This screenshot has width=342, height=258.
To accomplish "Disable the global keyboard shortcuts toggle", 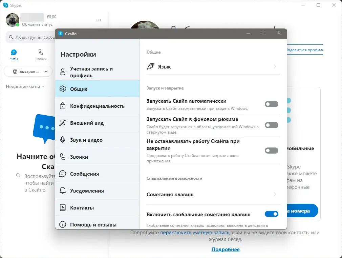I will coord(271,214).
